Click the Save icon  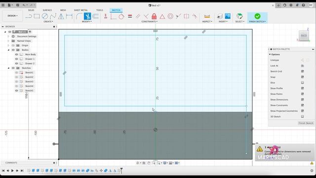(18, 5)
